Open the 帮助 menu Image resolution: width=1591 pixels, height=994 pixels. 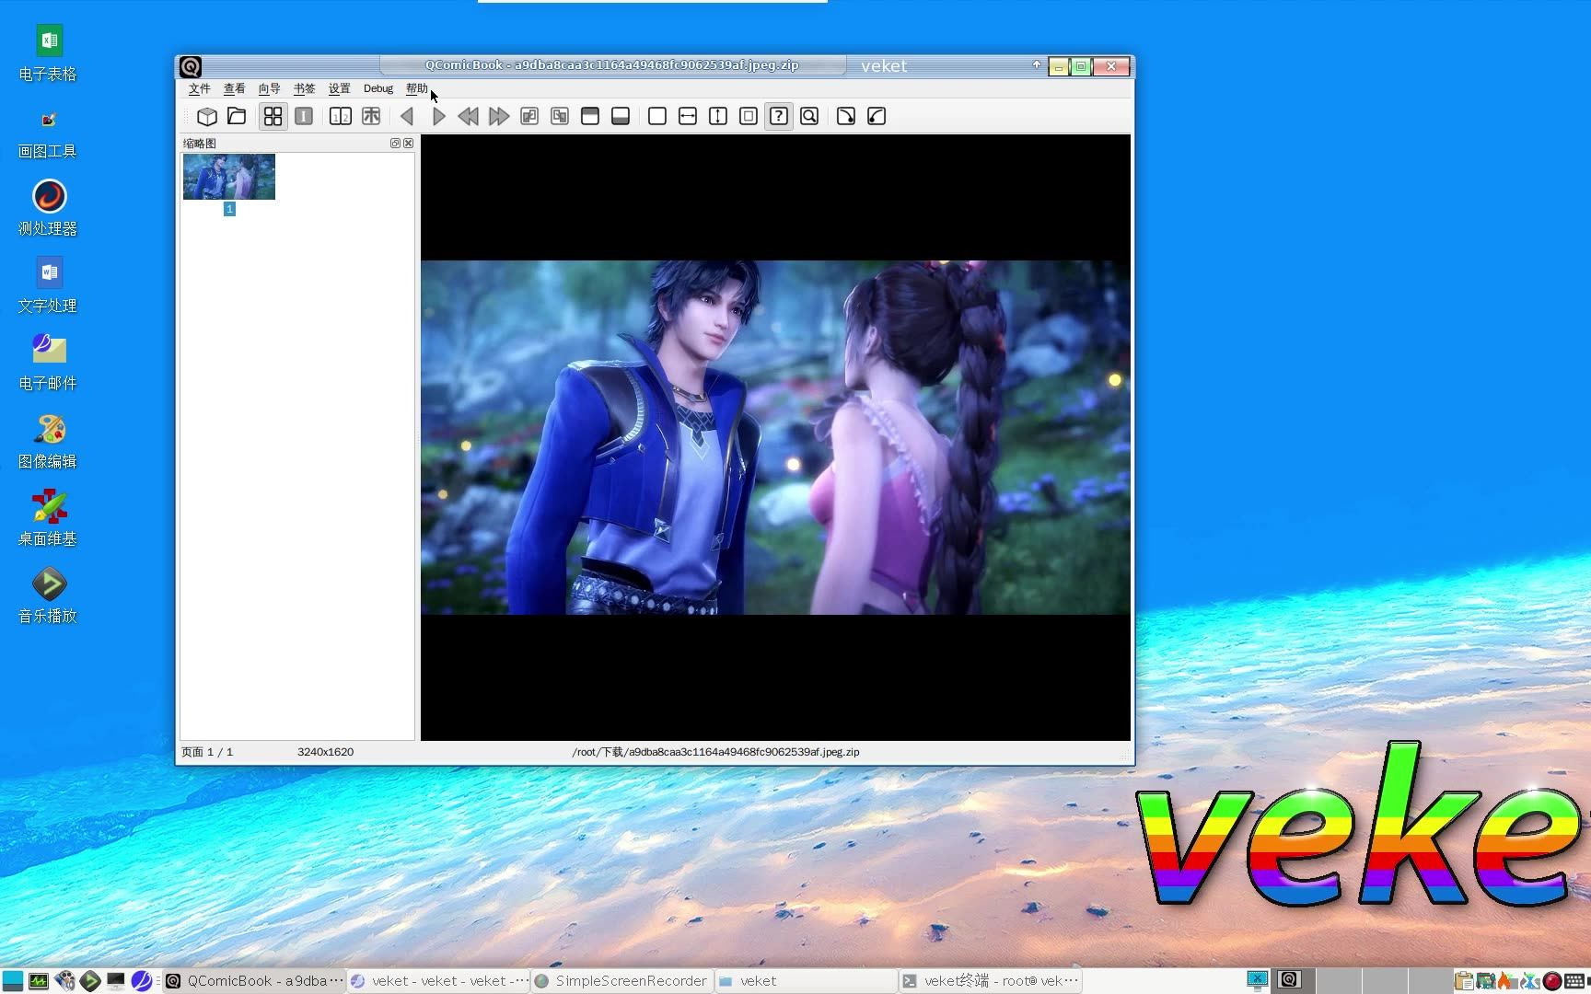click(x=417, y=88)
